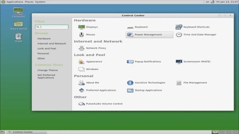Screen dimensions: 239x134
Task: Jump to Personal group in sidebar
Action: point(43,54)
